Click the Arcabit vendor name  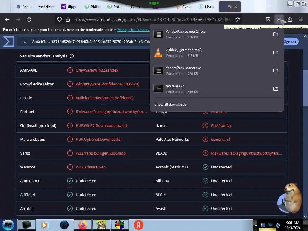tap(26, 209)
